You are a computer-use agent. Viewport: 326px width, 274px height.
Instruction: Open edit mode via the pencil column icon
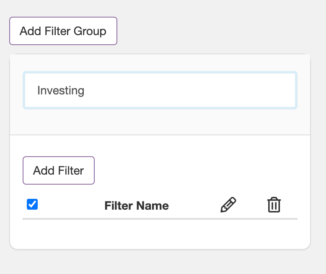(228, 205)
